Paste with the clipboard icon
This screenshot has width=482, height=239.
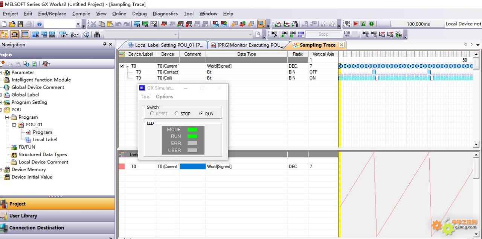(110, 24)
